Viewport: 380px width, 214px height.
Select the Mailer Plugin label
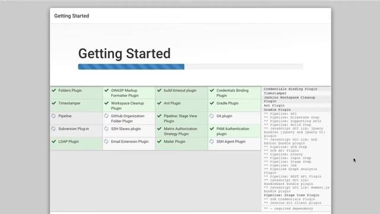coord(175,141)
